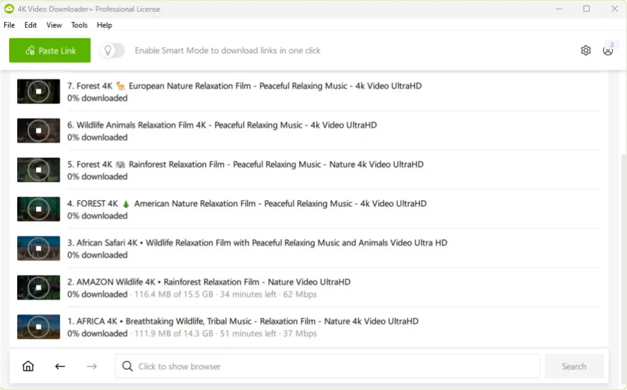Stop download of Forest 4K European Nature

click(x=39, y=91)
